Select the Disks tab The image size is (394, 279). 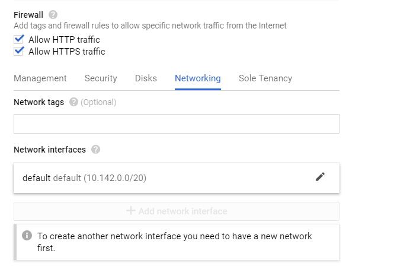(146, 78)
